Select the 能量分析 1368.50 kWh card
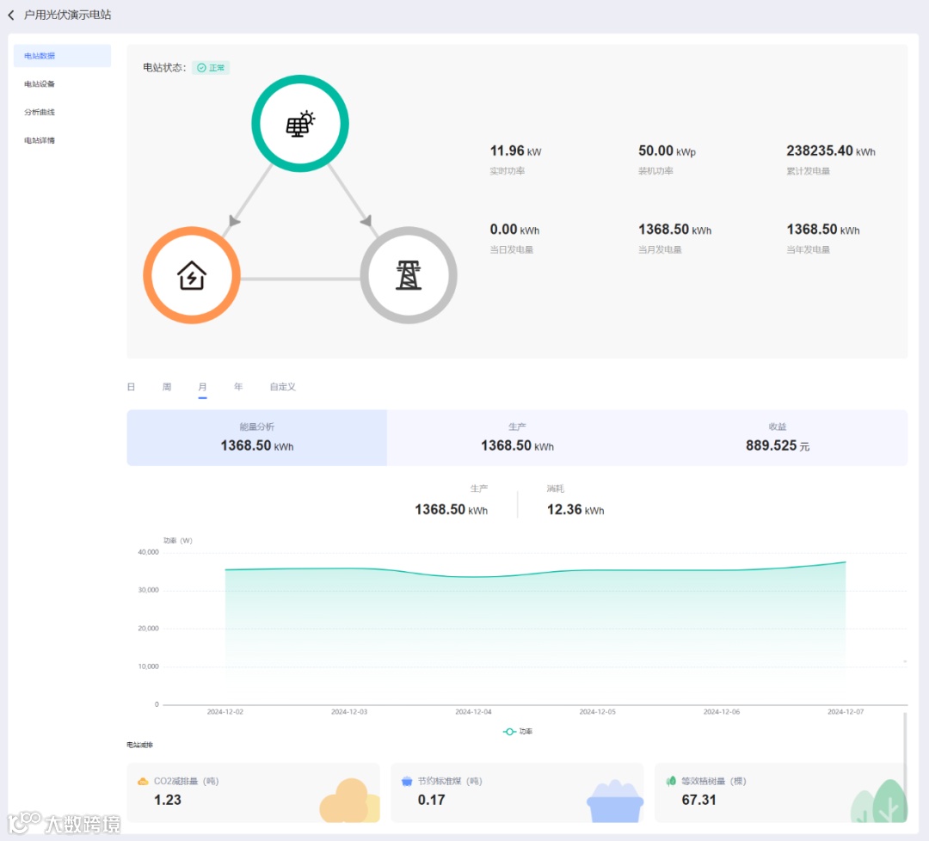Image resolution: width=929 pixels, height=841 pixels. point(256,438)
